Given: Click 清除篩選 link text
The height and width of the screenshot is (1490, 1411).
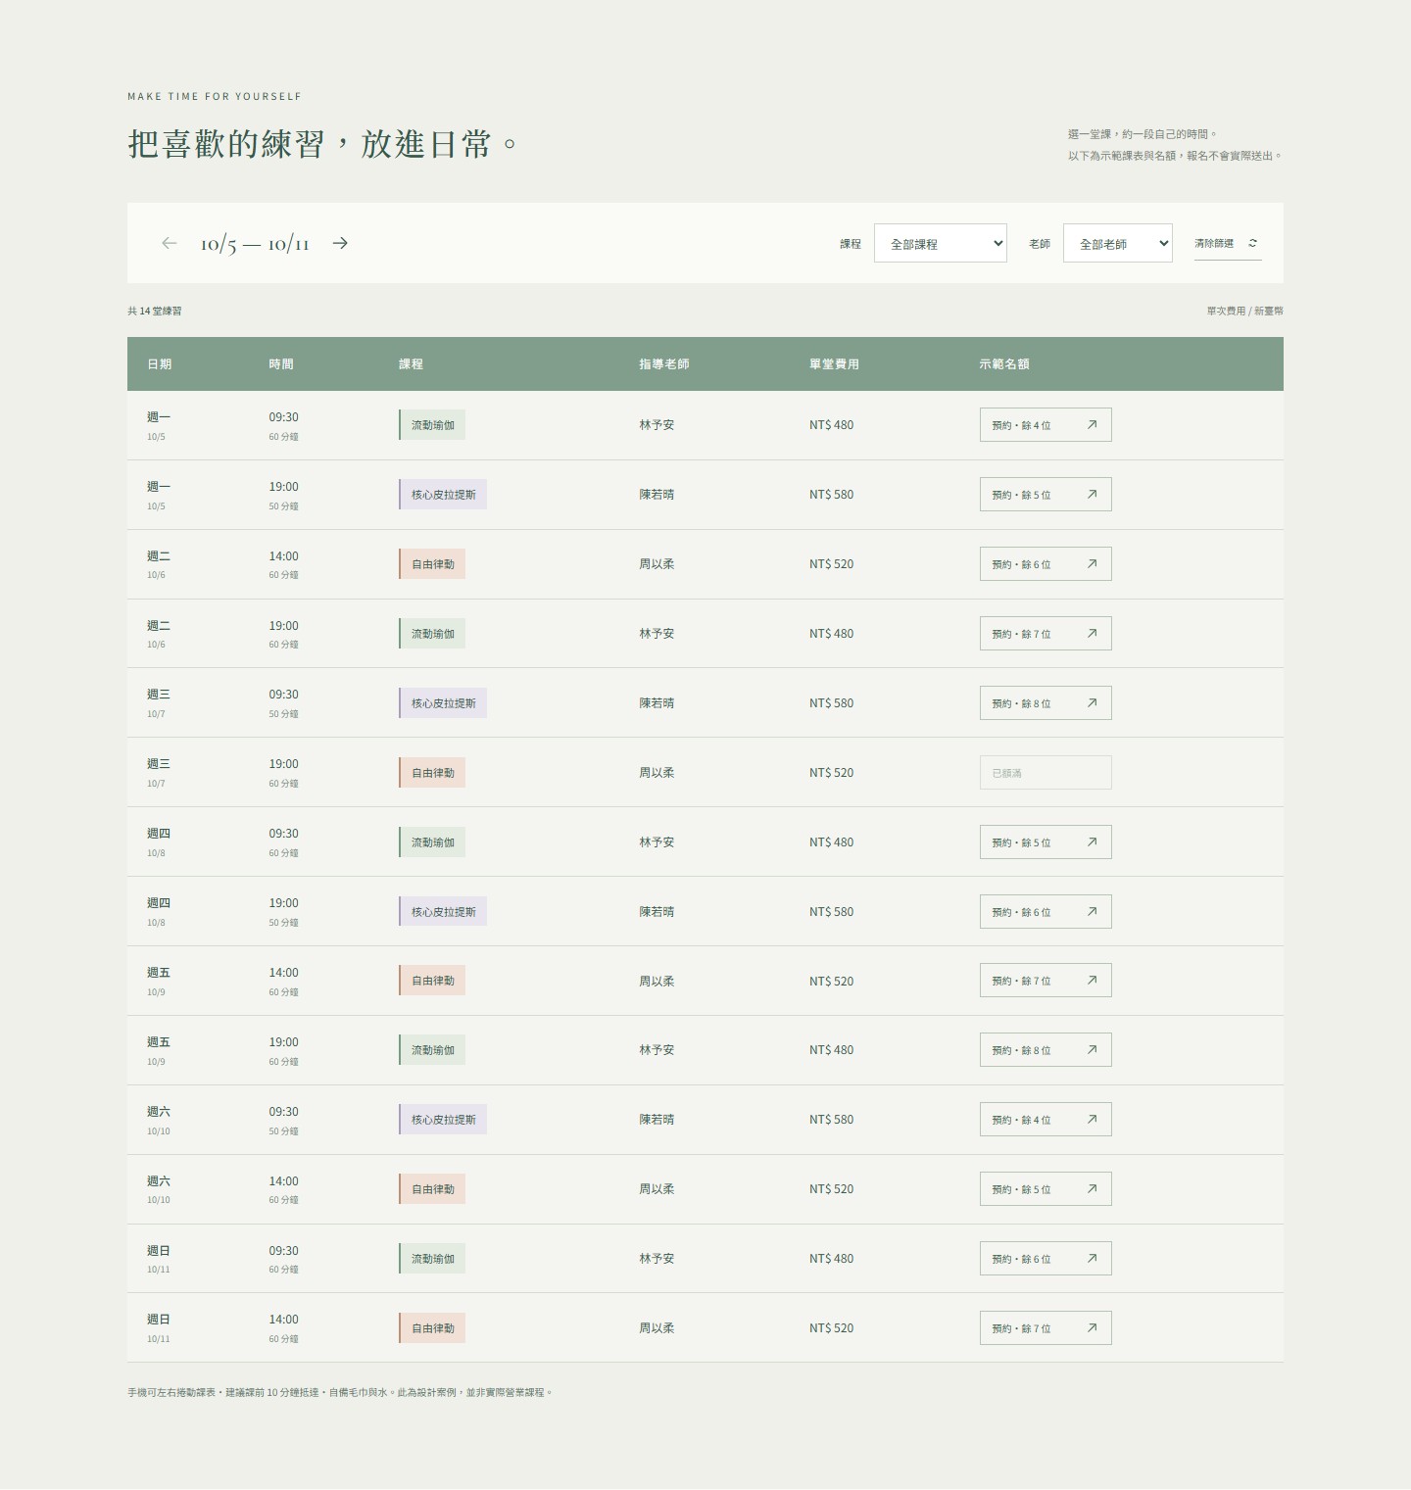Looking at the screenshot, I should point(1214,243).
